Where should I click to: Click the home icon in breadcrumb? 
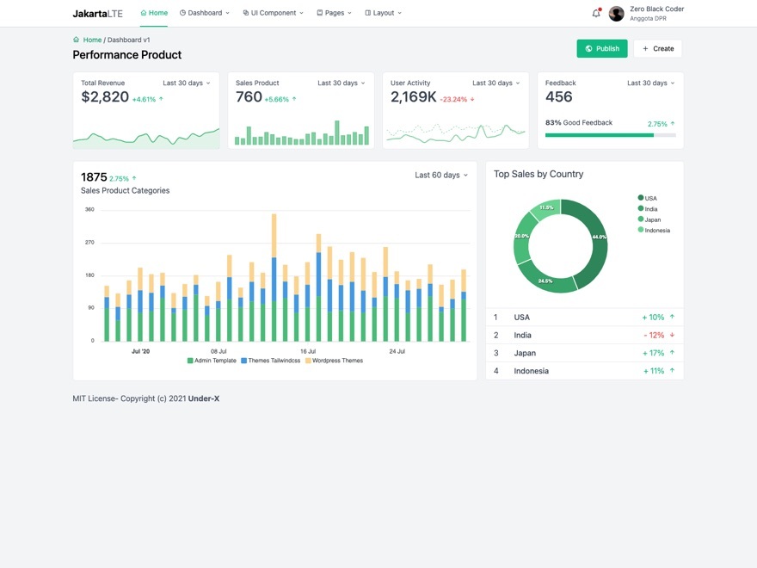tap(77, 40)
